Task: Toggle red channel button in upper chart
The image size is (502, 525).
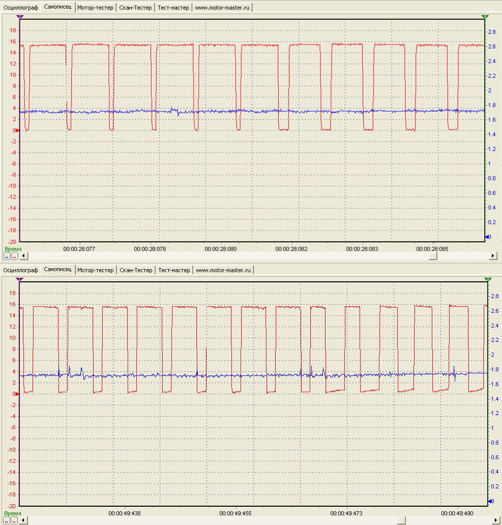Action: 14,256
